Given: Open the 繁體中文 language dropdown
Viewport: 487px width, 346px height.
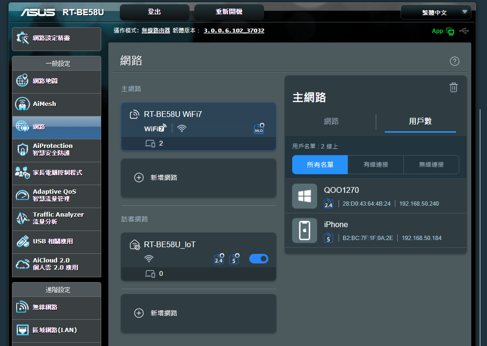Looking at the screenshot, I should pyautogui.click(x=436, y=12).
